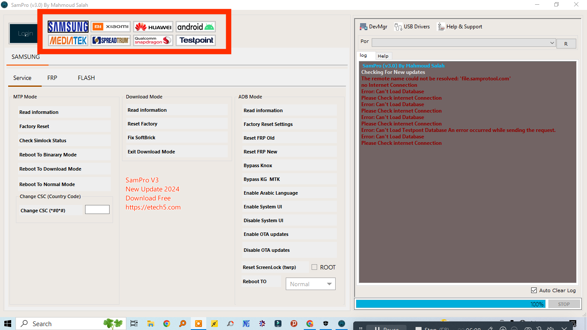Click the https://etech5.com link text
The image size is (587, 330).
click(x=153, y=207)
